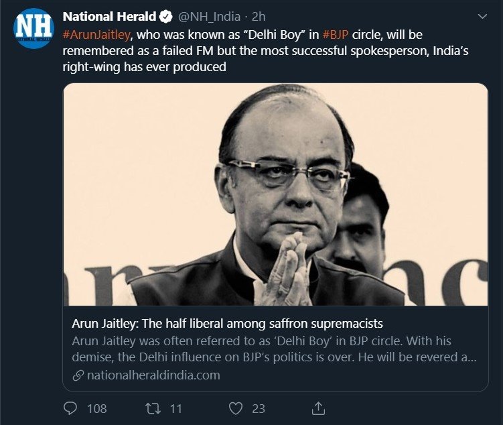Click the 11 retweets count
This screenshot has height=425, width=503.
[176, 408]
